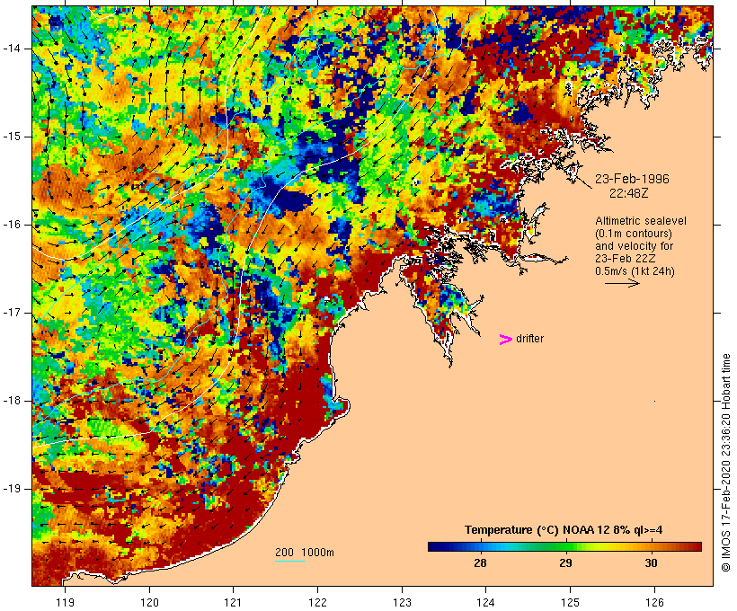This screenshot has width=737, height=611.
Task: Click the latitude axis label -19
Action: point(12,489)
